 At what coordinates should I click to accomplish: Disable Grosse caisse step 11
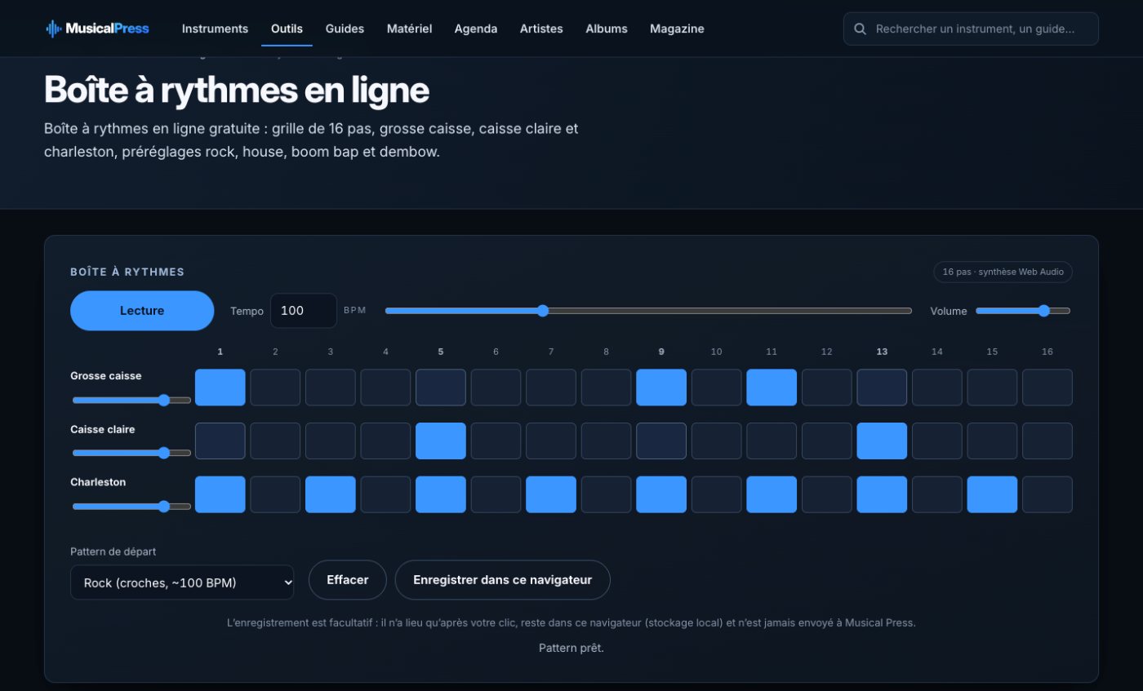[772, 388]
